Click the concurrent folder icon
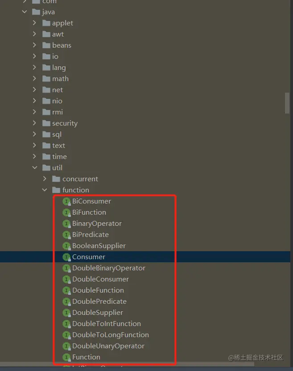 point(56,179)
